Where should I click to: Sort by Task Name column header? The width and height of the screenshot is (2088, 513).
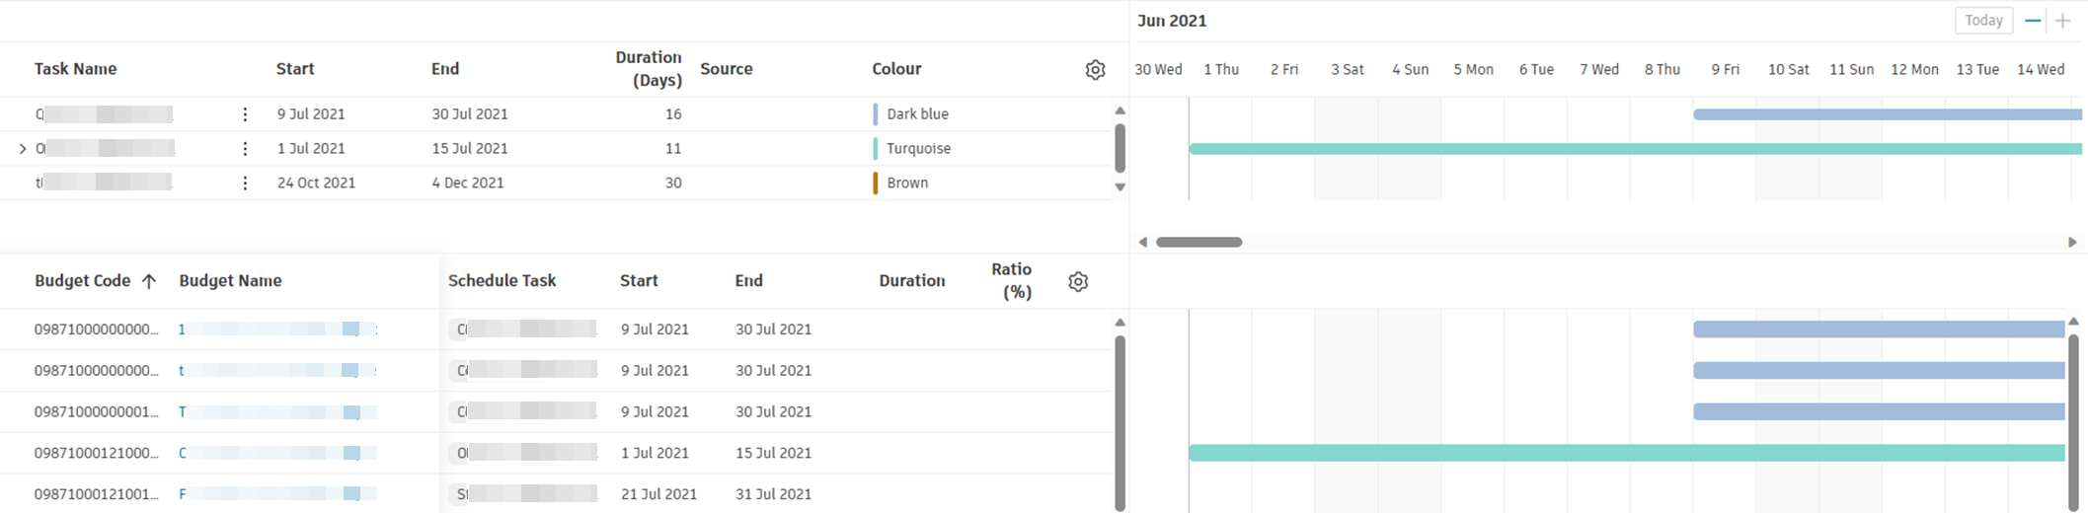75,69
